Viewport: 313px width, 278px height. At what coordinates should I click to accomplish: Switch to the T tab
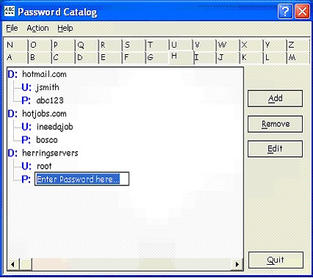pyautogui.click(x=157, y=45)
